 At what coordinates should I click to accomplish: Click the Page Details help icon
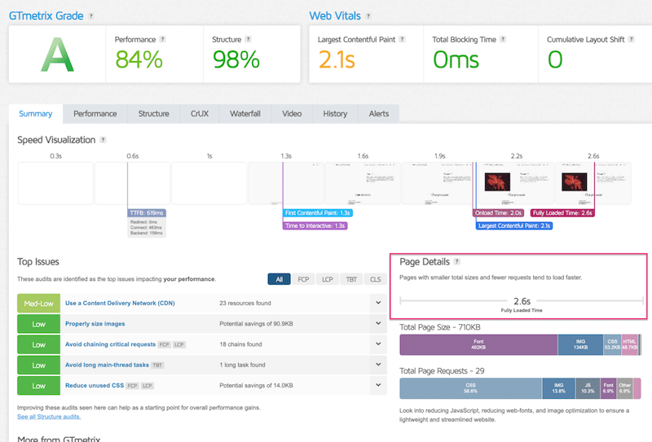pos(456,261)
